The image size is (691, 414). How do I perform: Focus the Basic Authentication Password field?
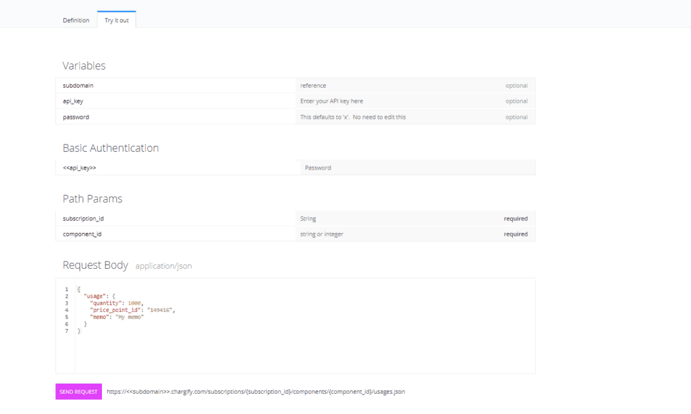pyautogui.click(x=417, y=167)
